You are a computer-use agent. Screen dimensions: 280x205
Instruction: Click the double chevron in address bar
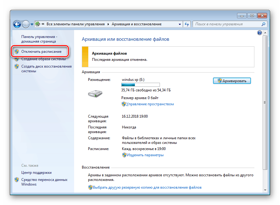pyautogui.click(x=43, y=24)
